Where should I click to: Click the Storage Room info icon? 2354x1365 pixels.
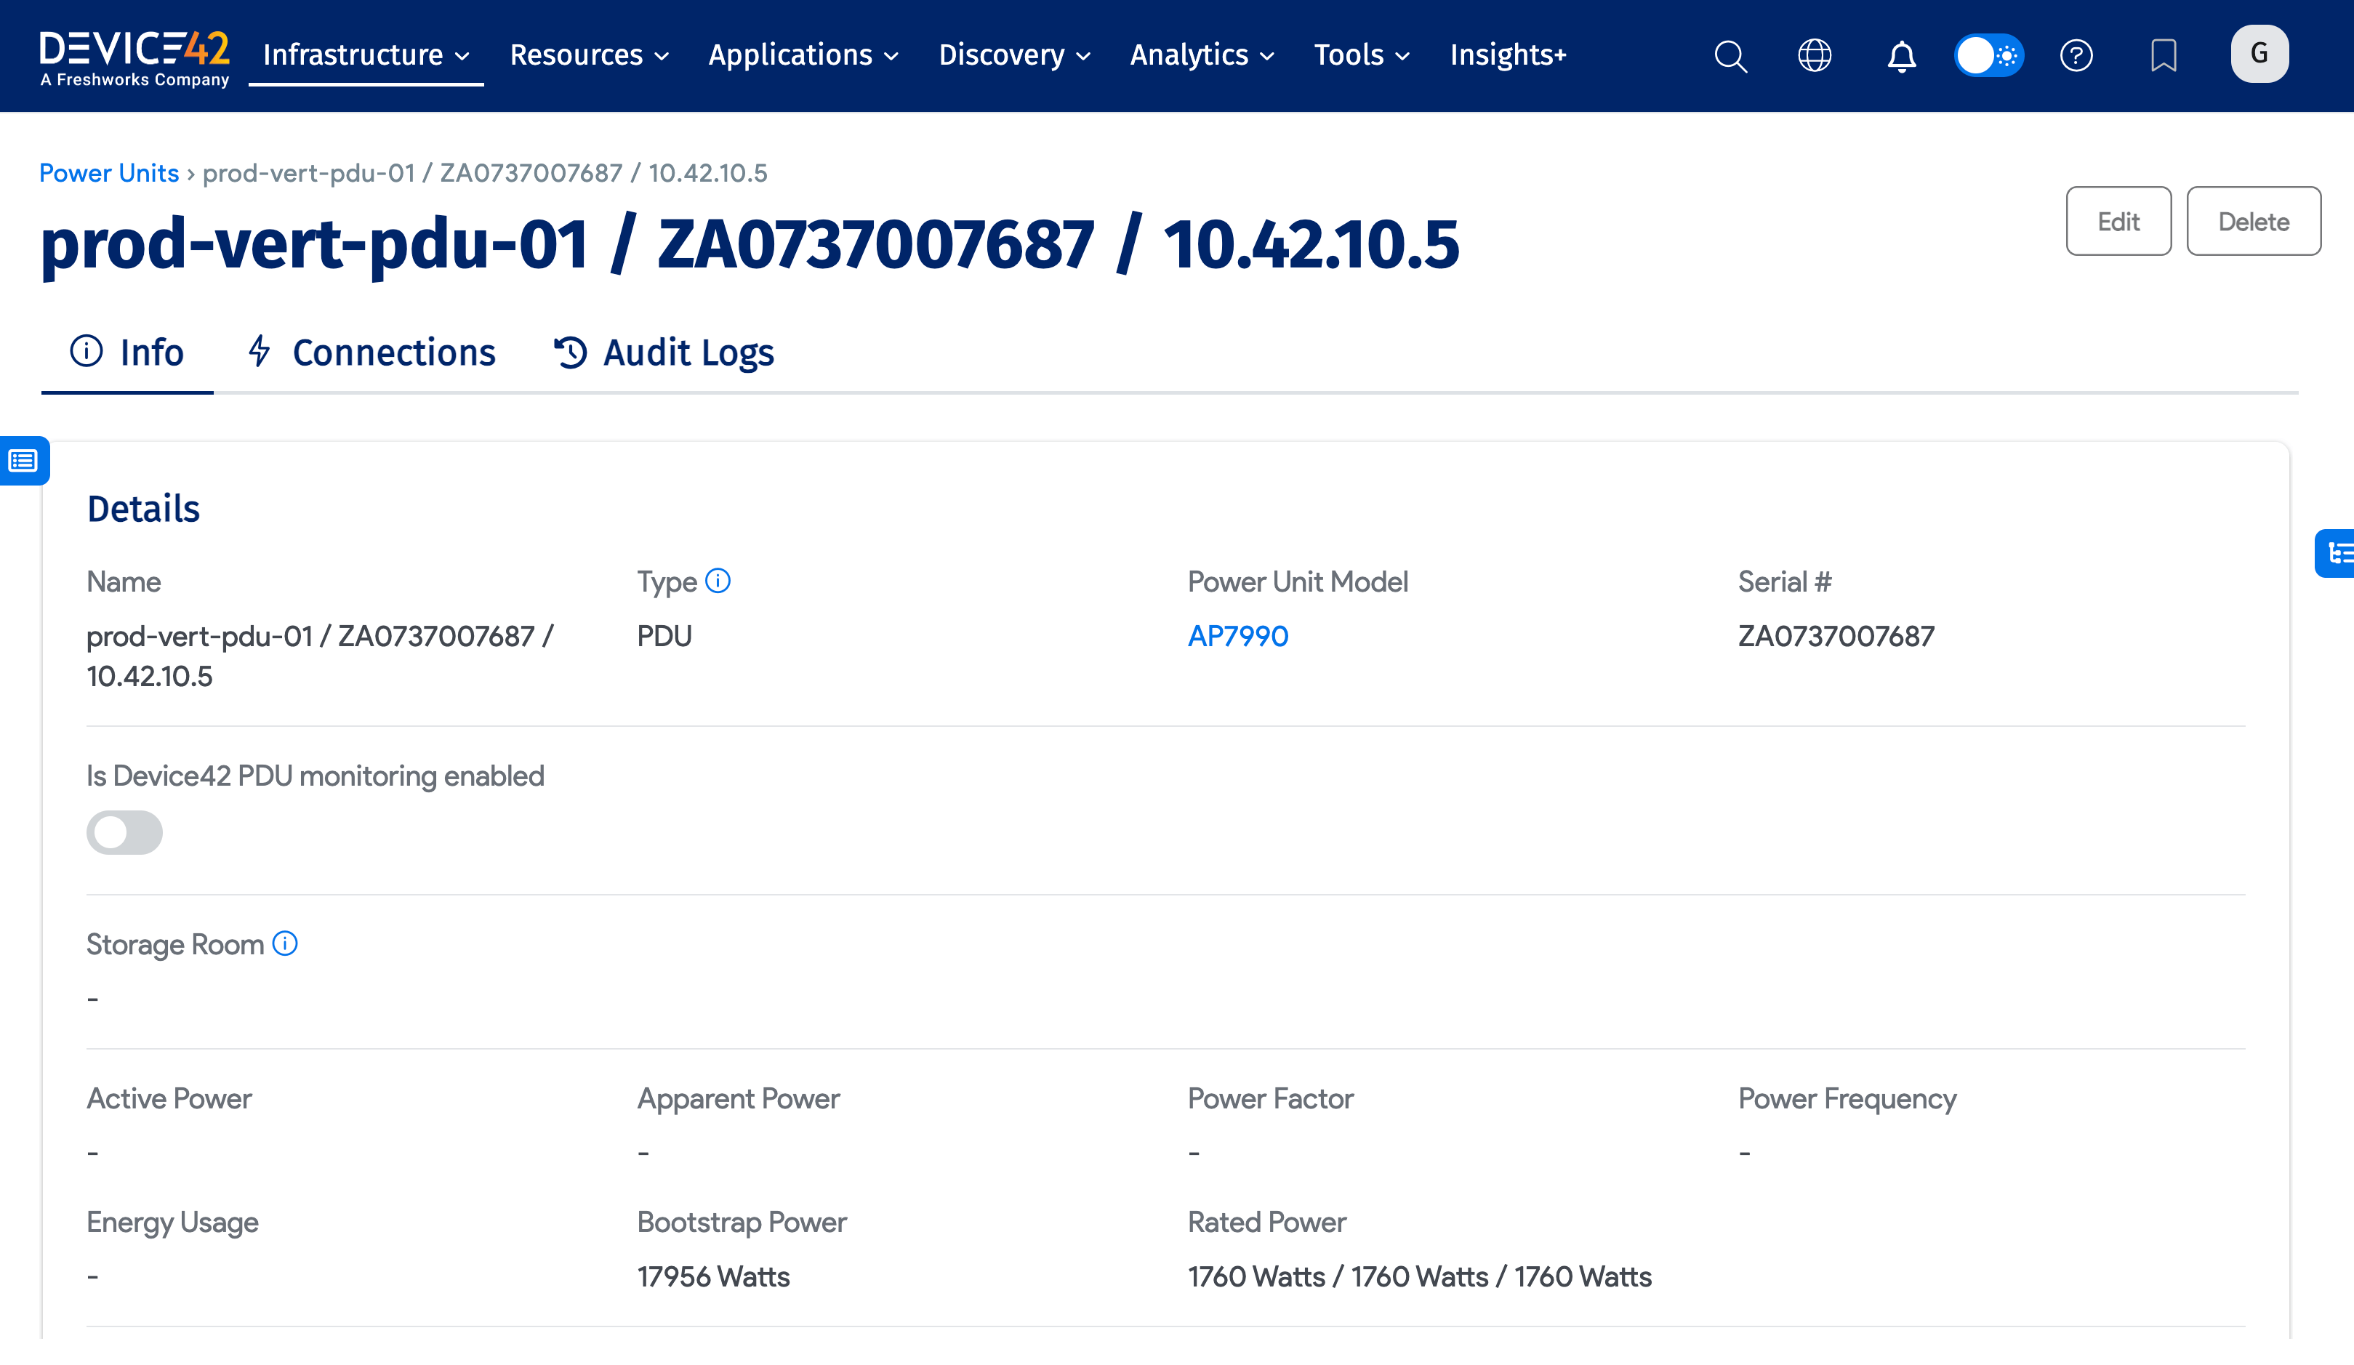pyautogui.click(x=285, y=944)
